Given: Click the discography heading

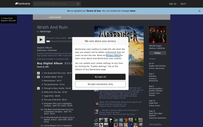Looking at the screenshot, I should (155, 124).
